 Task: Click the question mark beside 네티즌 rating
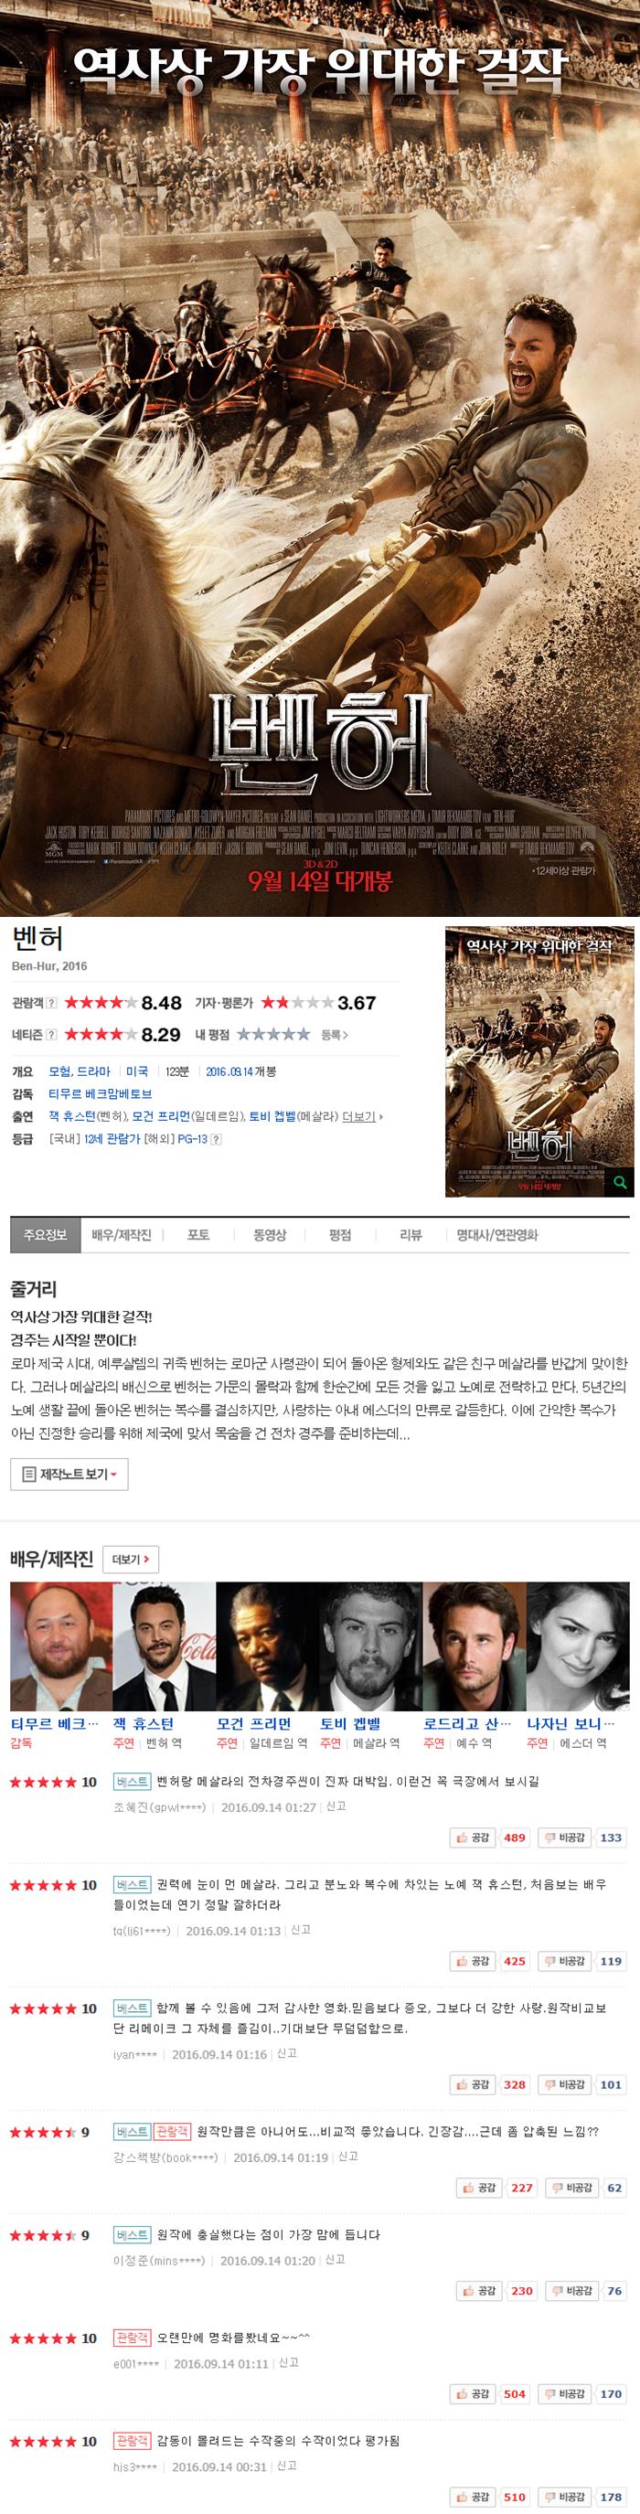click(x=52, y=1035)
